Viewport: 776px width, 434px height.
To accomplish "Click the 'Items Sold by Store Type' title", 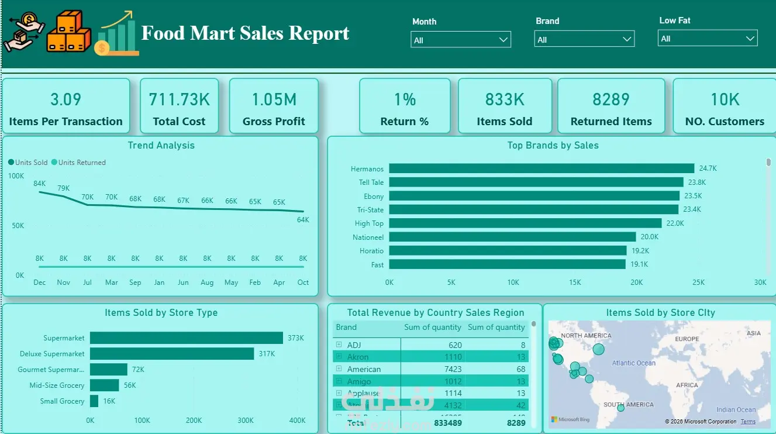I will click(x=161, y=313).
